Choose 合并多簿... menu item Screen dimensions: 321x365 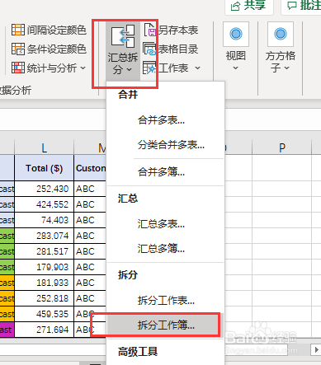click(165, 172)
